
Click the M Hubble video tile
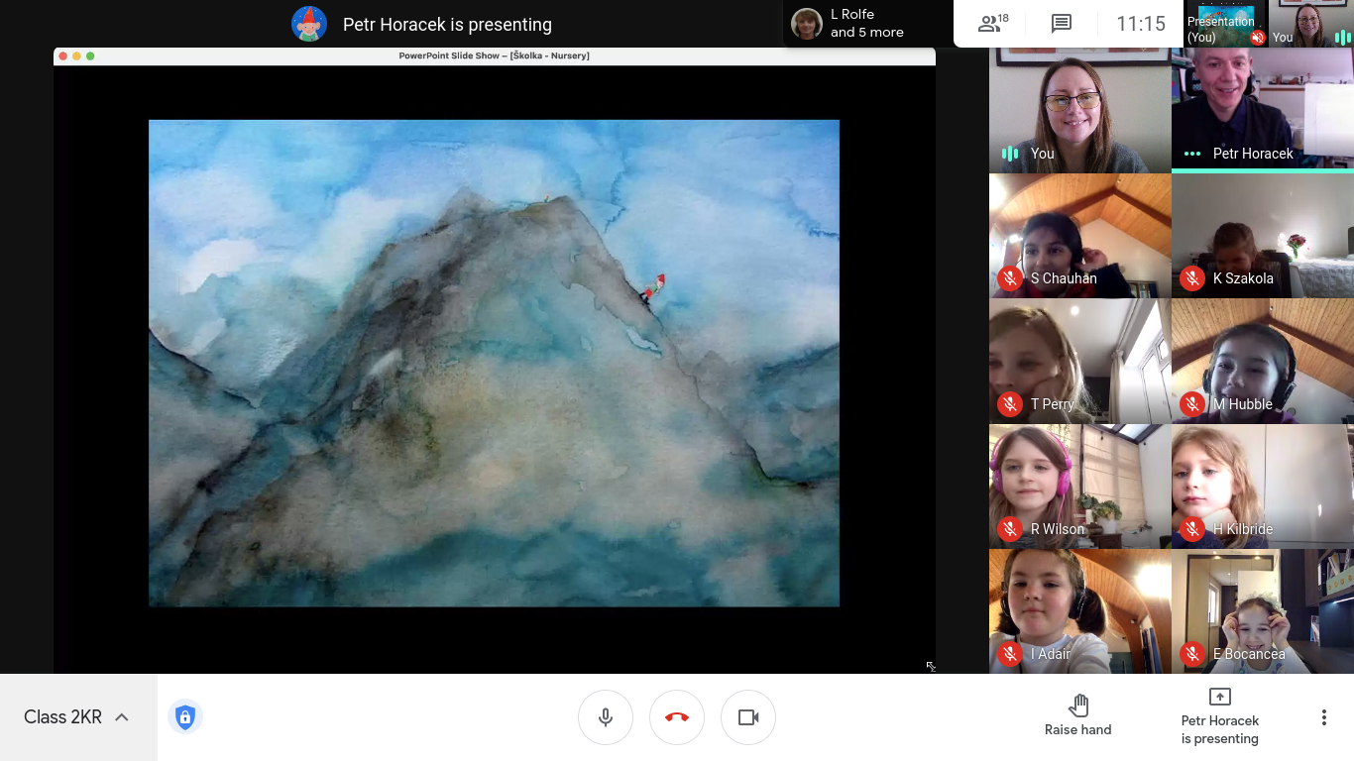(x=1262, y=360)
